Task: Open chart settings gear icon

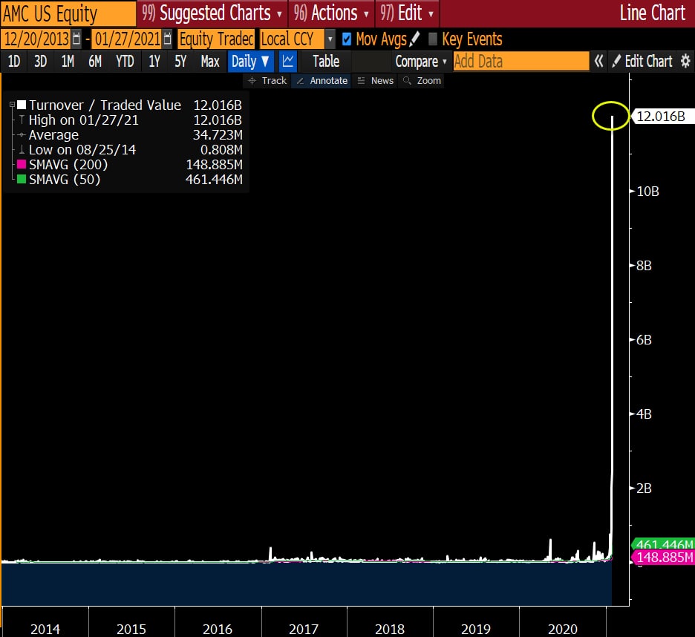Action: [x=685, y=61]
